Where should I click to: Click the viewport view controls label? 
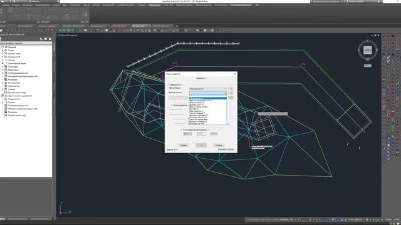pos(68,35)
